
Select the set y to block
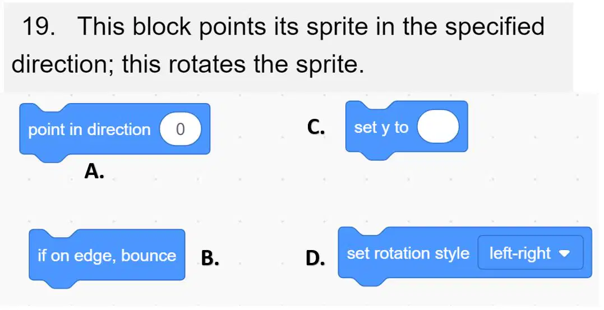coord(407,128)
